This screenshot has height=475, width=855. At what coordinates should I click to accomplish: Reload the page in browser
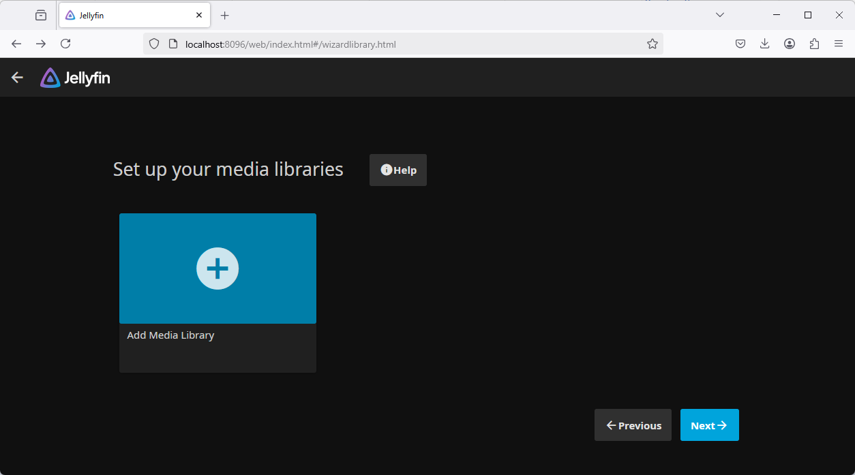[x=65, y=44]
